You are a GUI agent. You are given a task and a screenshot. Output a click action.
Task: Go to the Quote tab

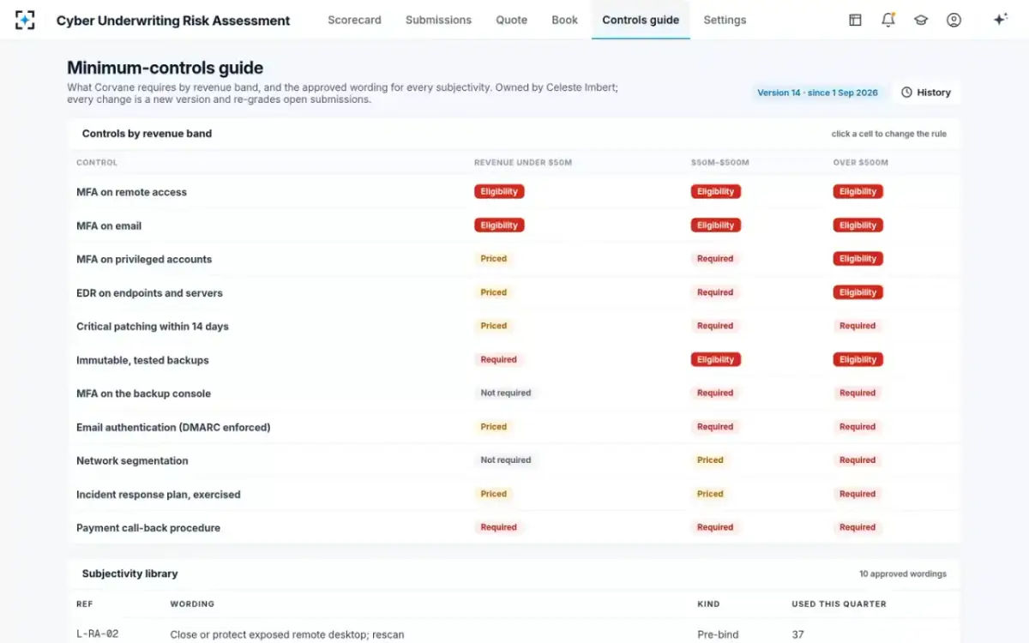coord(512,20)
